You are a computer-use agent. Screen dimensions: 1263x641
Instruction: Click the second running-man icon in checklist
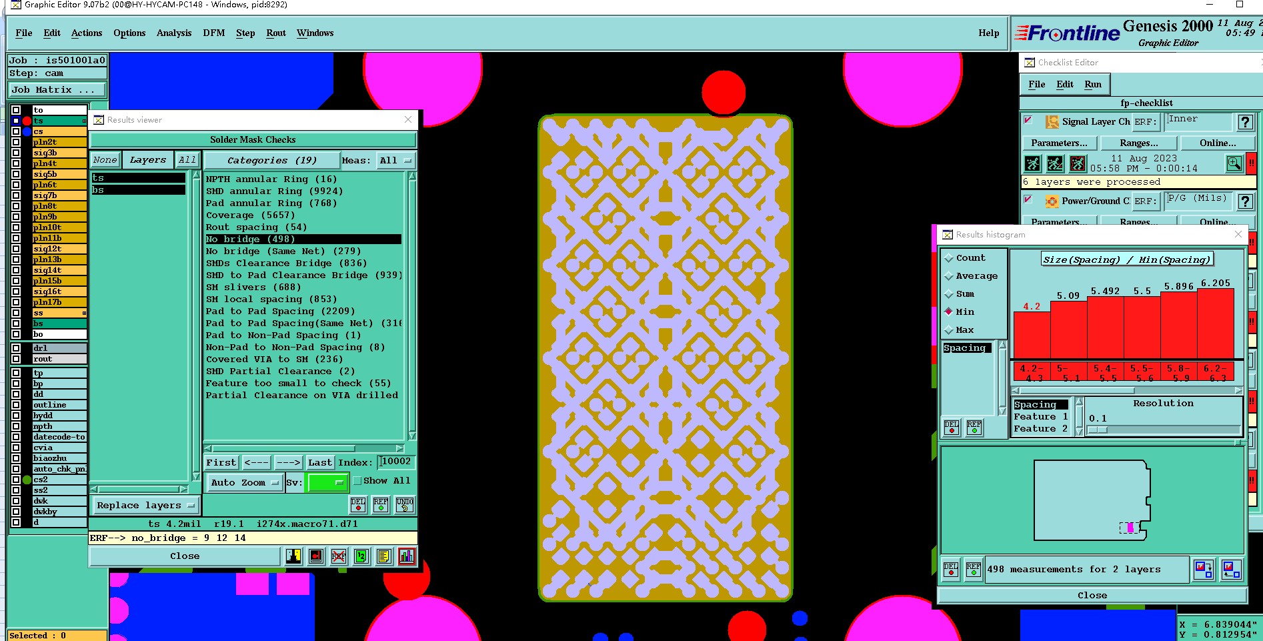coord(1055,163)
